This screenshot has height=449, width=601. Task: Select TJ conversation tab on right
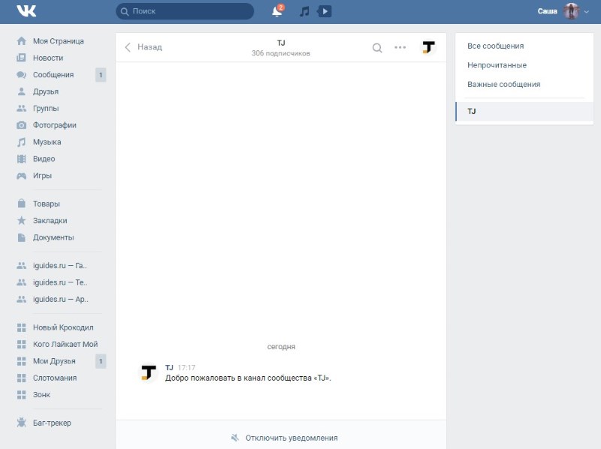click(x=524, y=111)
